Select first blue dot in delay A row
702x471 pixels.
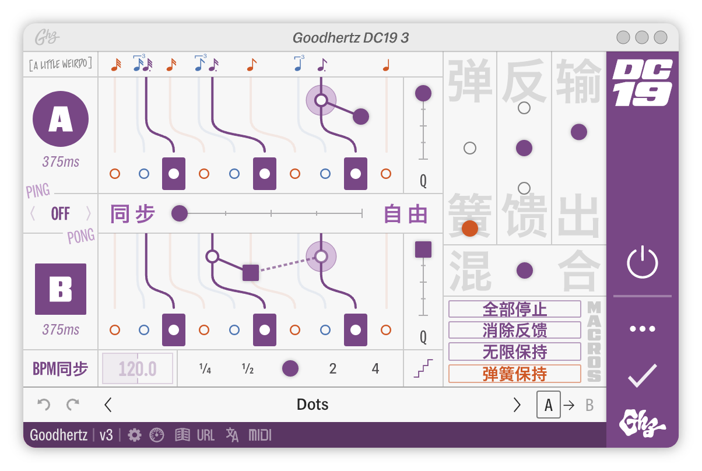(x=144, y=174)
